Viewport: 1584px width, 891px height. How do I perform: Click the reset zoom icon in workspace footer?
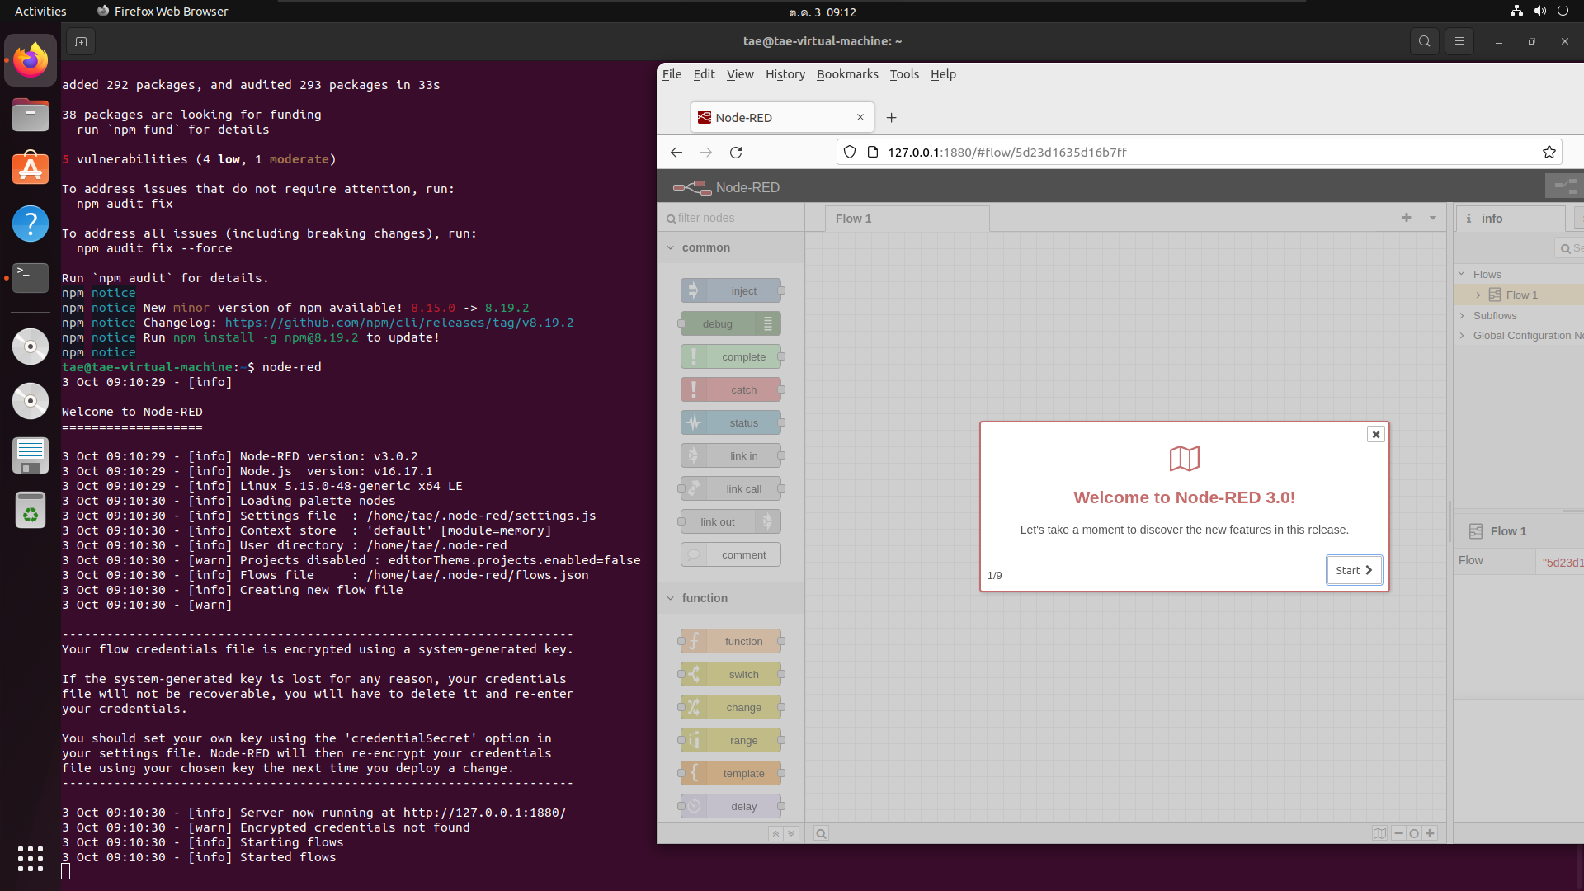coord(1414,833)
